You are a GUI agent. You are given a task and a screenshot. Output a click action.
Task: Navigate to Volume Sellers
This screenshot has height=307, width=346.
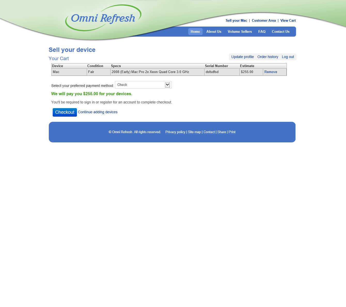click(240, 32)
